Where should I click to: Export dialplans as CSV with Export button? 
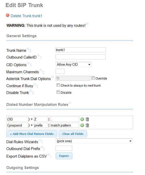coord(64,156)
